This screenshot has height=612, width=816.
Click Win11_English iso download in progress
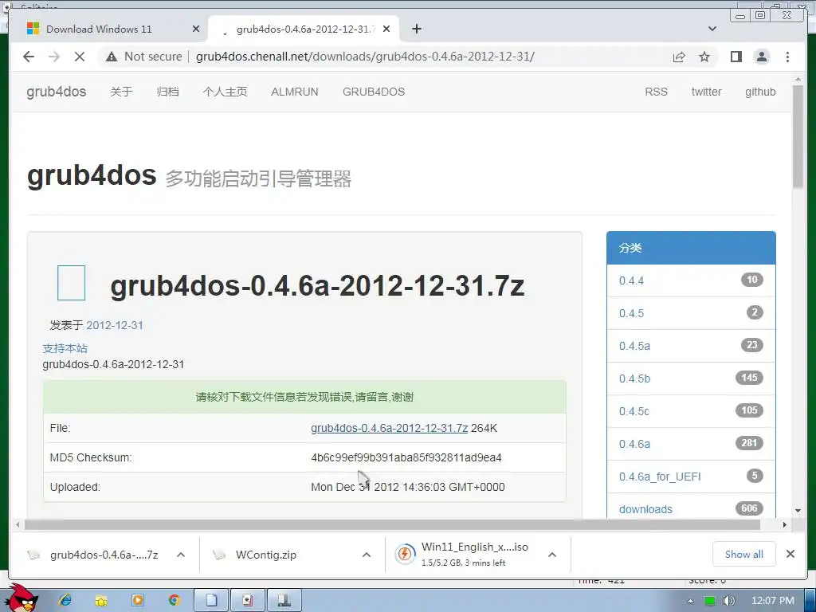tap(463, 555)
